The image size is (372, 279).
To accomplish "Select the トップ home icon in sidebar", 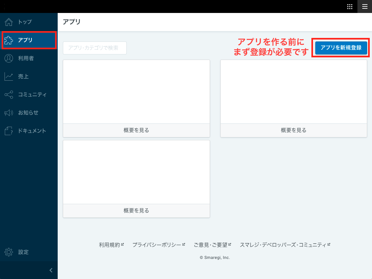I will [8, 22].
